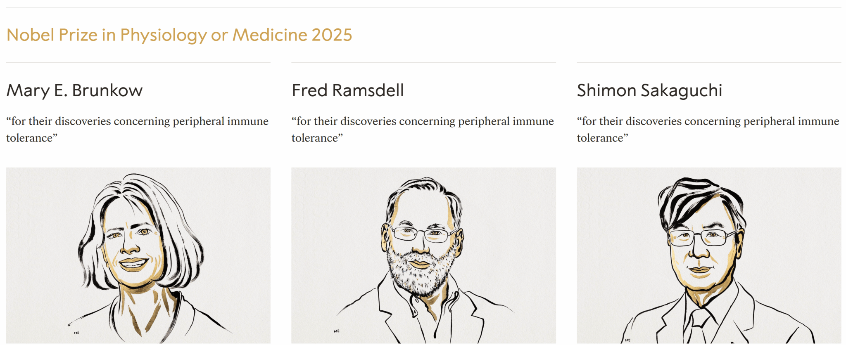Click the word "peripheral" in Ramsdell's citation
Viewport: 846px width, 345px height.
pyautogui.click(x=483, y=121)
